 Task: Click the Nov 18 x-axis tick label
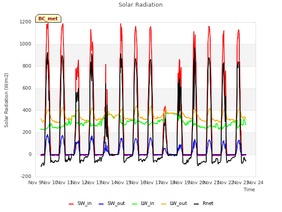pos(167,182)
